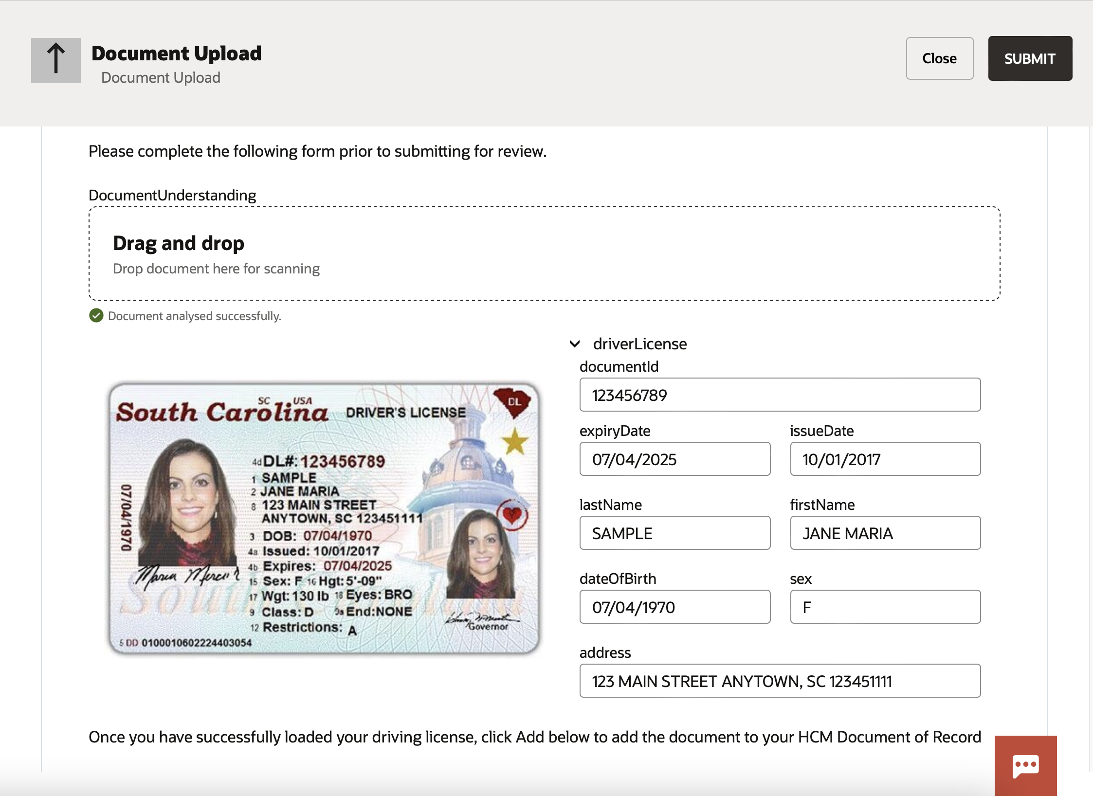
Task: Select the dateOfBirth input field
Action: click(674, 607)
